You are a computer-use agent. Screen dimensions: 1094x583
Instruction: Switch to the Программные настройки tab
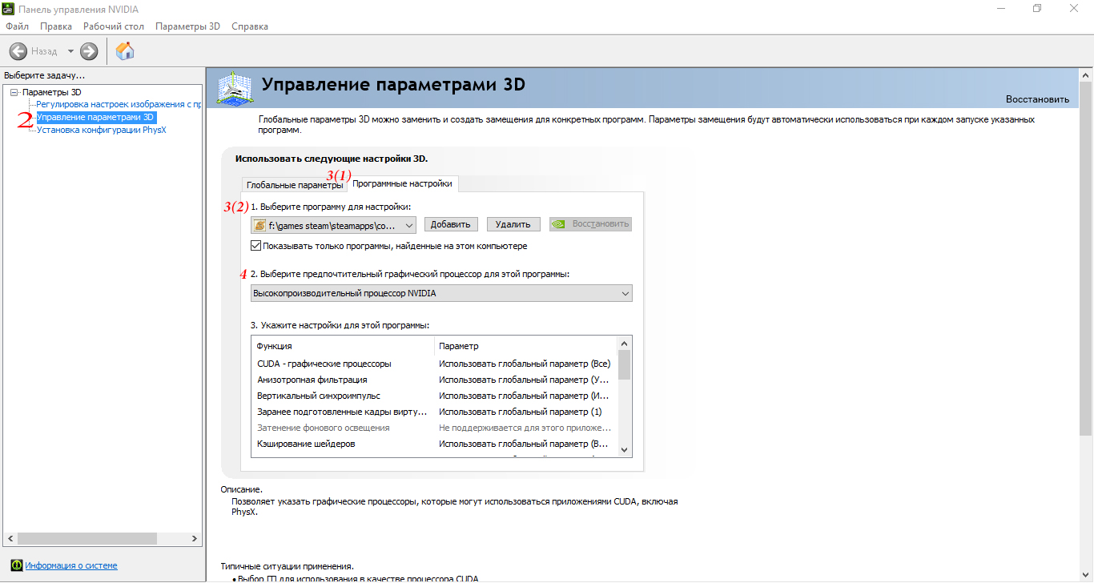[402, 184]
